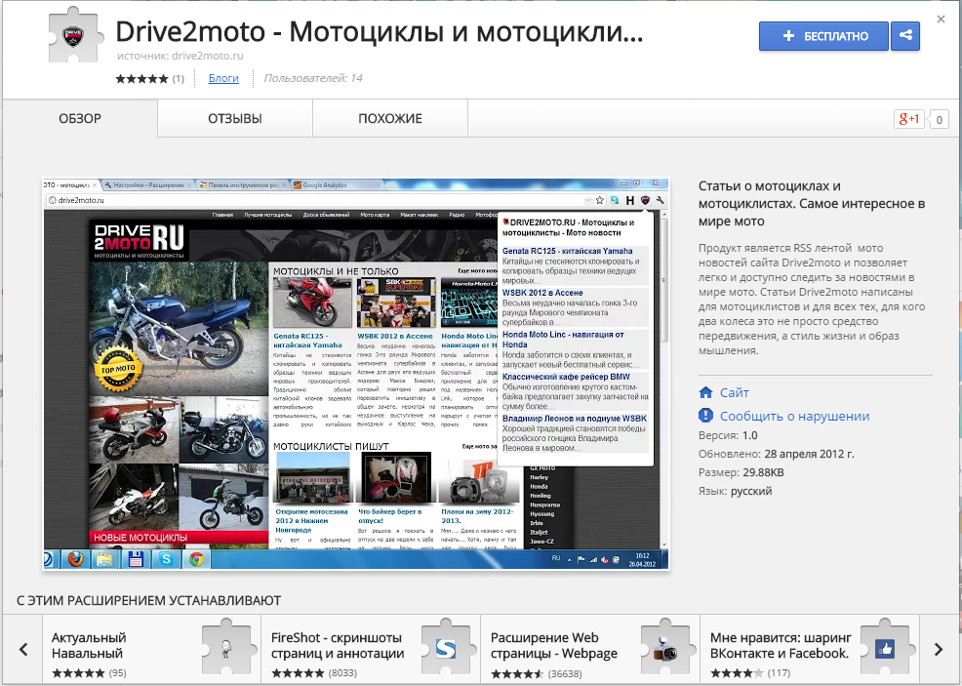The height and width of the screenshot is (686, 962).
Task: Open Расширение Web страницы Webpage card
Action: pyautogui.click(x=591, y=651)
